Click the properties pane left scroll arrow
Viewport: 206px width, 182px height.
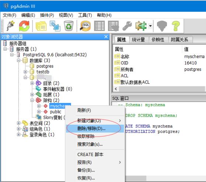pyautogui.click(x=116, y=89)
